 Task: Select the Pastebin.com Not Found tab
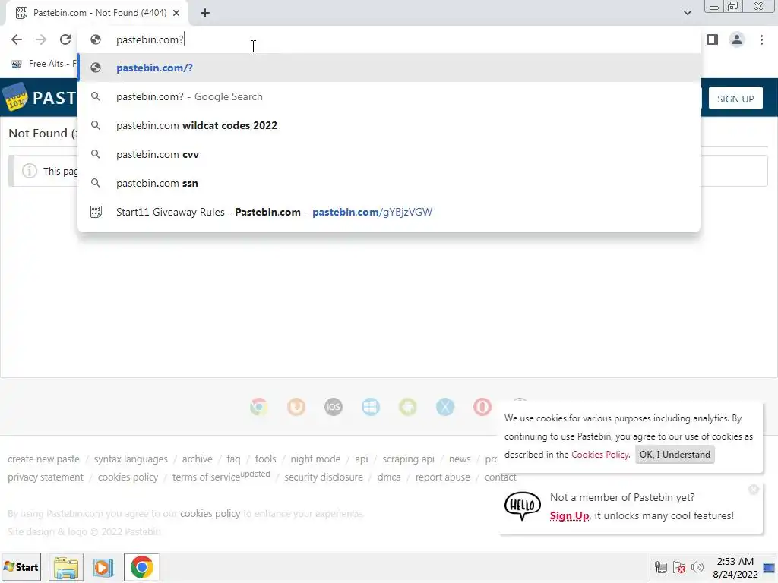pyautogui.click(x=97, y=13)
